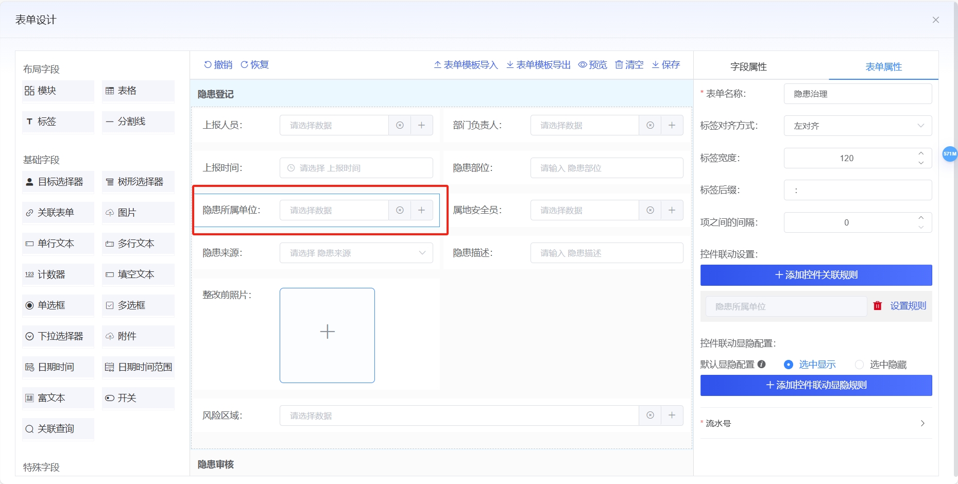This screenshot has width=958, height=484.
Task: Choose the 计数器 field
Action: point(58,274)
